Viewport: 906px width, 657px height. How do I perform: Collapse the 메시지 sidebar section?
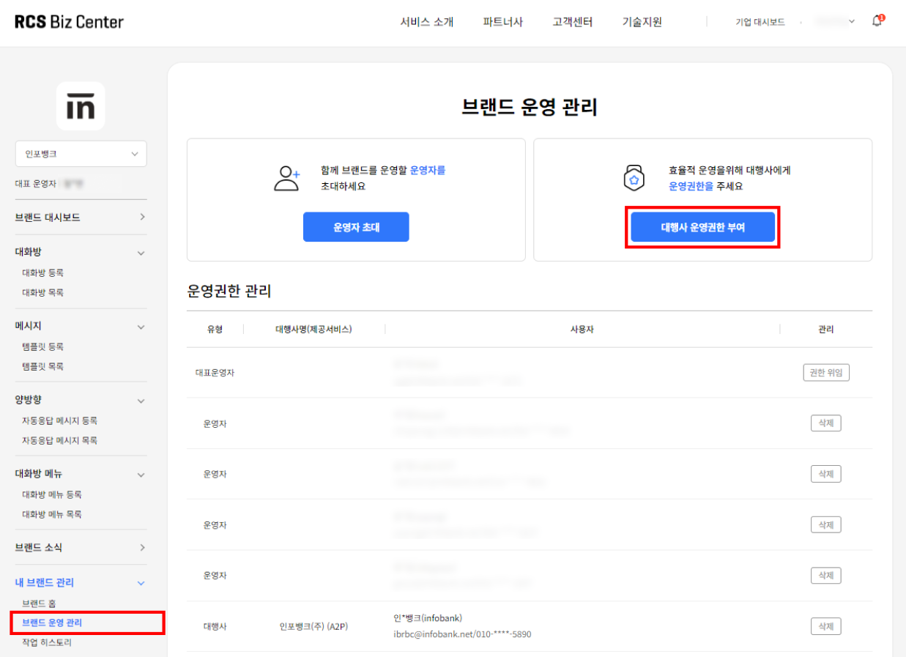coord(141,326)
